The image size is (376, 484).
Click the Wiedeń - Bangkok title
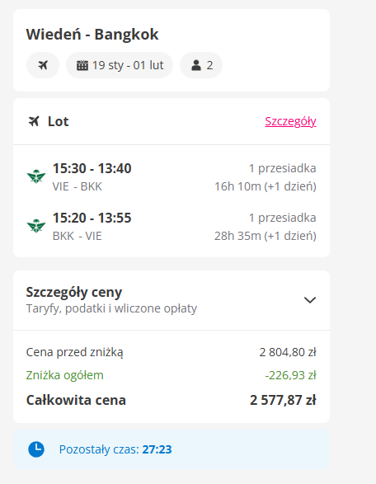click(x=92, y=35)
